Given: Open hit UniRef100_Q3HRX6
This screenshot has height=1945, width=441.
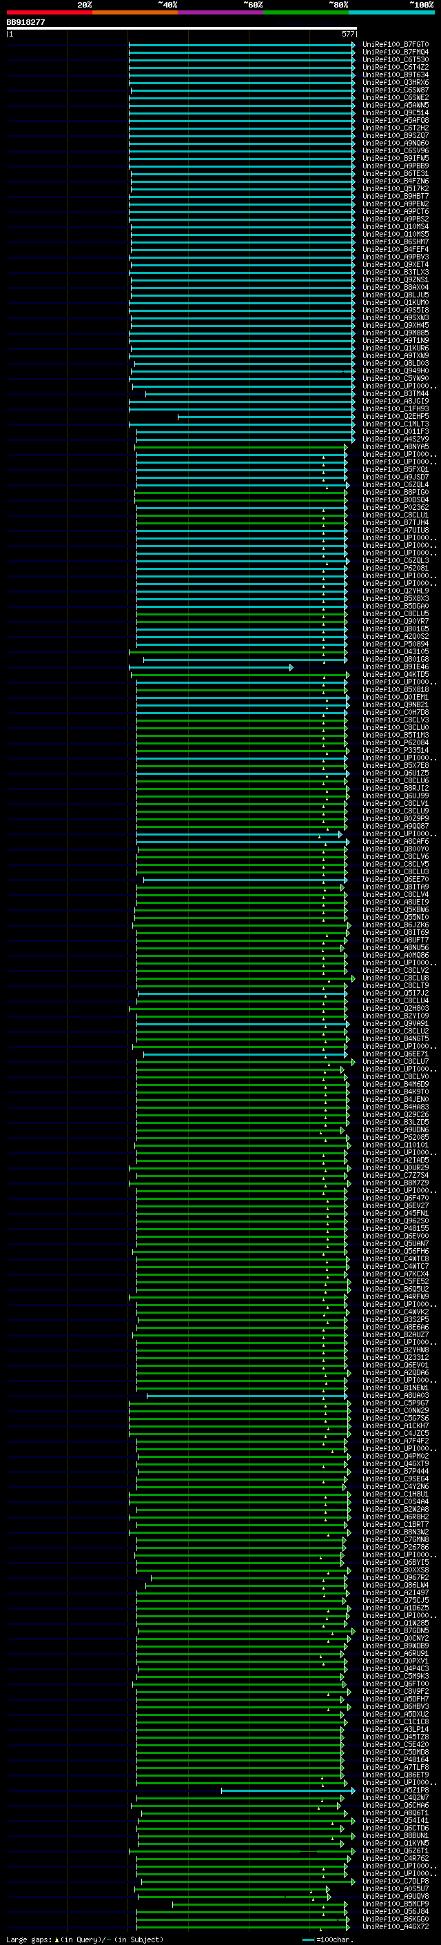Looking at the screenshot, I should [396, 82].
